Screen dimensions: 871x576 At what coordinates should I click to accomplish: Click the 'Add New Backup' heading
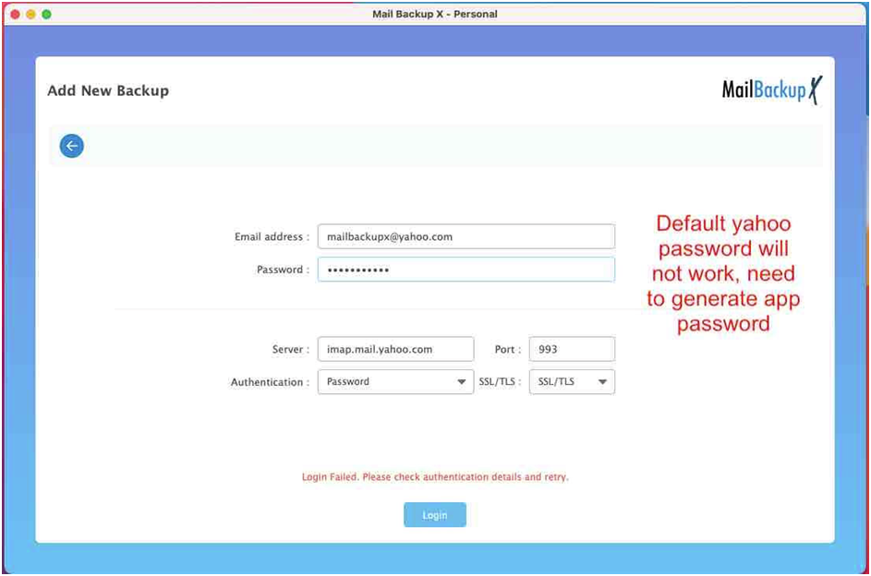pyautogui.click(x=108, y=90)
